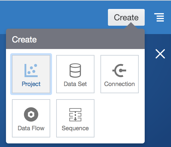Pick the Data Flow hexagon icon
This screenshot has width=171, height=147.
click(31, 114)
